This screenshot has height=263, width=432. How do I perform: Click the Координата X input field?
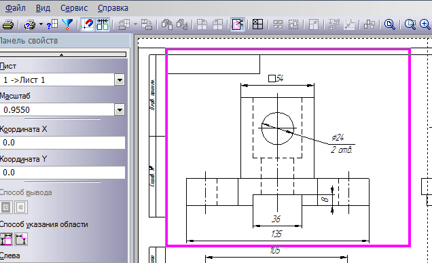click(62, 143)
